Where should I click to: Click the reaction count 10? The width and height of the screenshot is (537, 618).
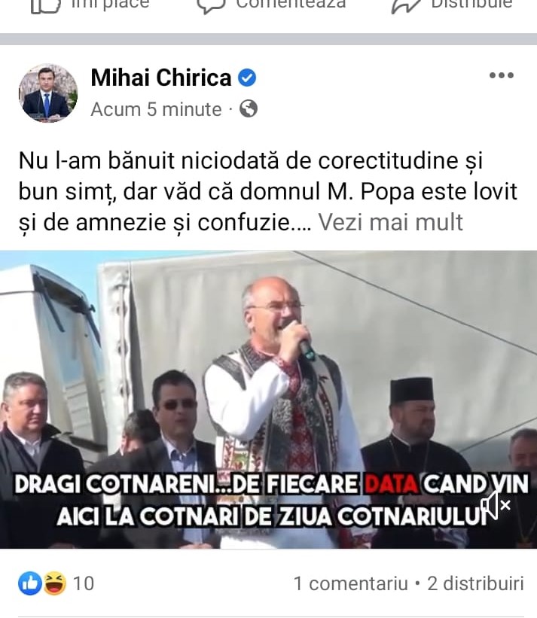84,583
